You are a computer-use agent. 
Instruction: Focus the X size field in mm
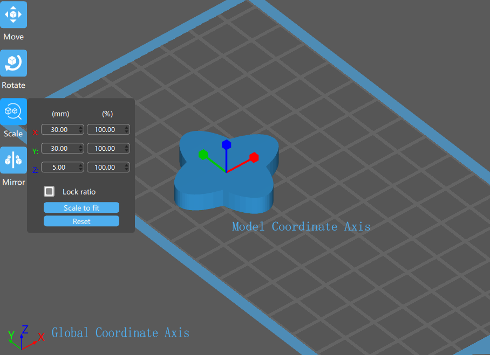59,130
